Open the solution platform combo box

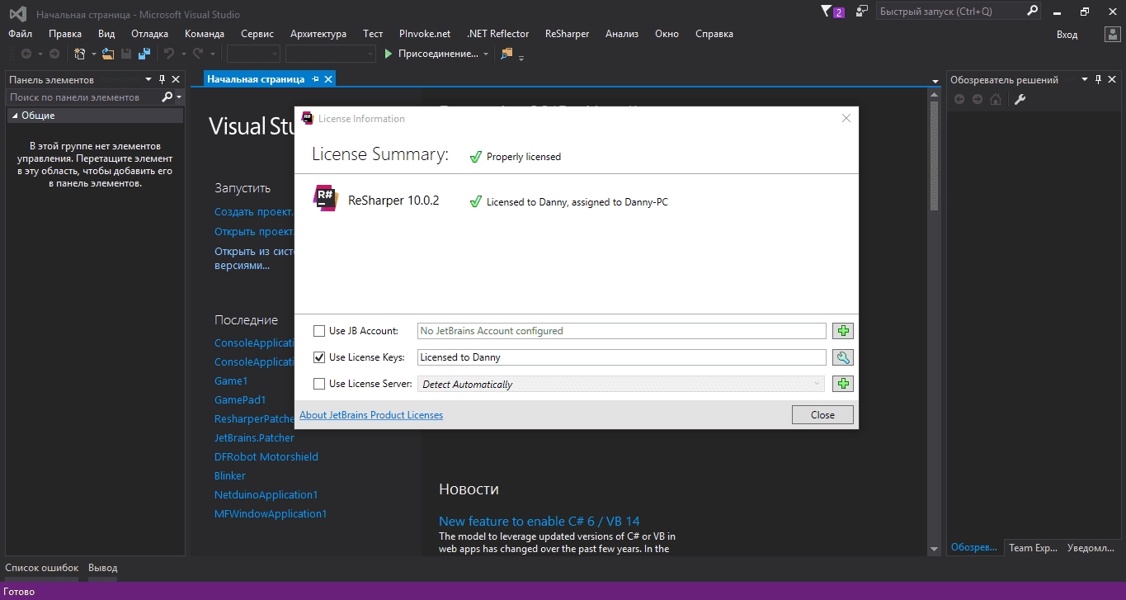point(331,54)
